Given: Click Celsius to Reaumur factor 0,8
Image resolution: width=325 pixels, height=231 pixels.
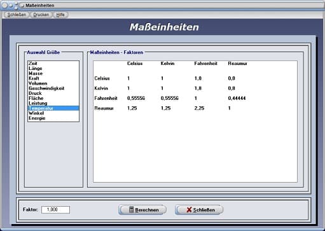Looking at the screenshot, I should [232, 78].
